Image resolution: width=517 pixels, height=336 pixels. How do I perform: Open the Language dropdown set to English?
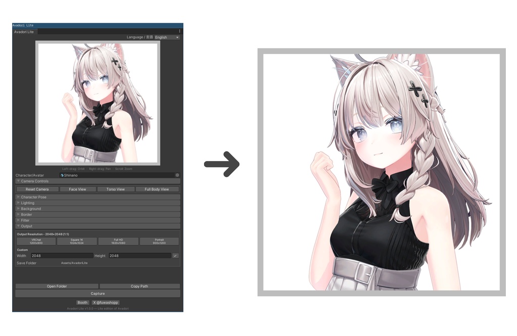click(167, 37)
